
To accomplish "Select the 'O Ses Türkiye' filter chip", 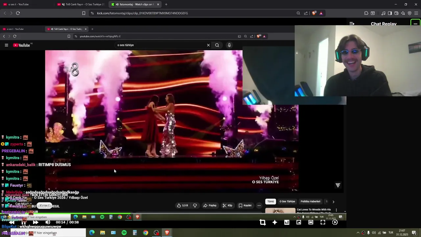I will [x=287, y=201].
